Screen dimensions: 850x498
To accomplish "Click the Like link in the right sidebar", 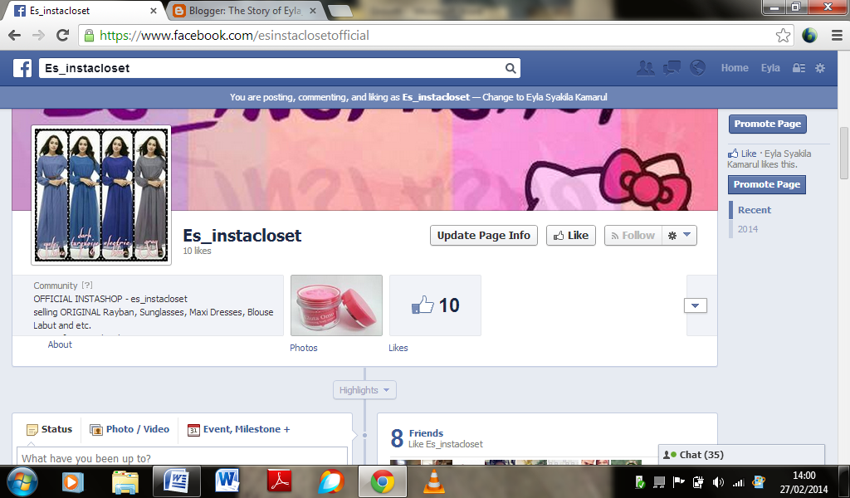I will [x=748, y=154].
